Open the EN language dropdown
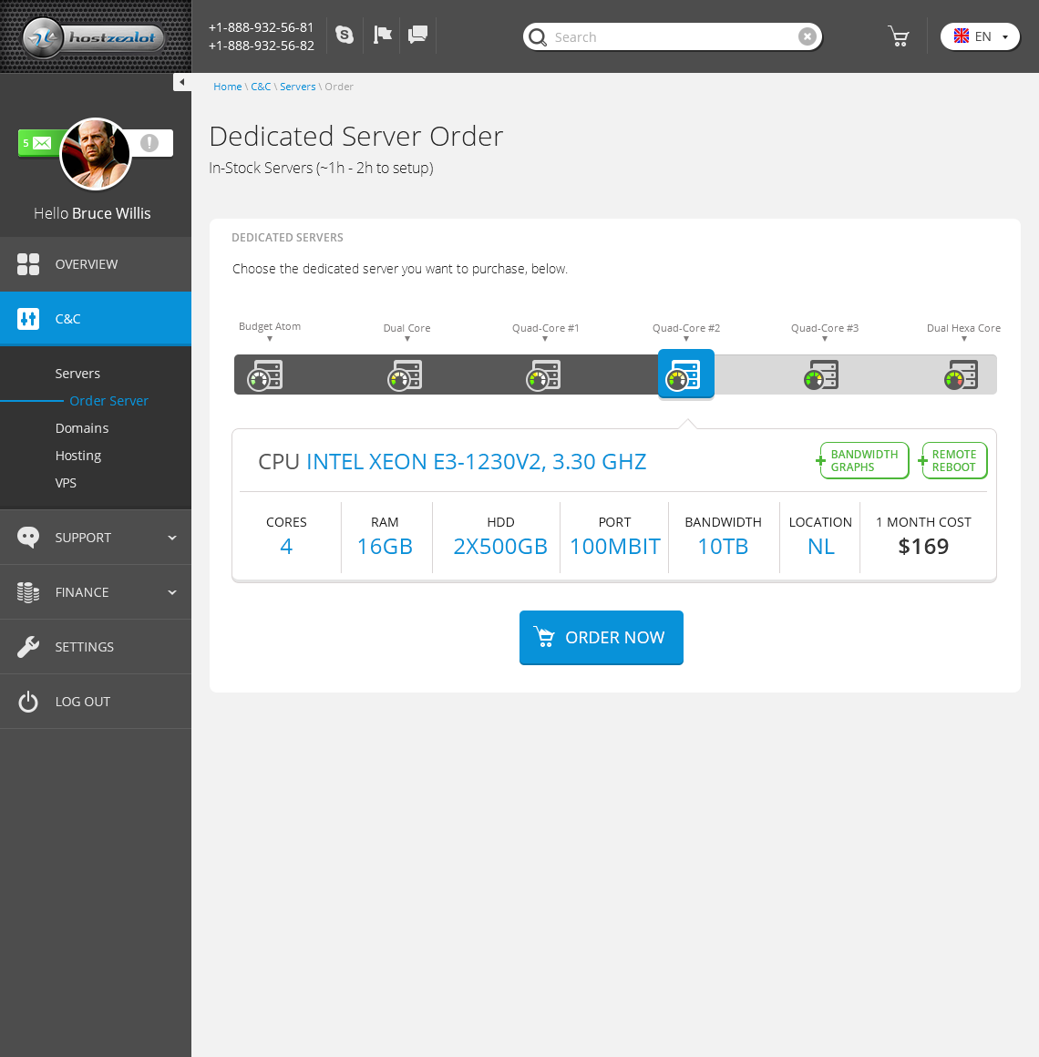 tap(980, 36)
